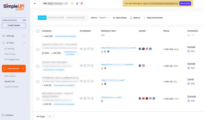Collapse the sidebar
Image resolution: width=204 pixels, height=120 pixels.
click(8, 115)
